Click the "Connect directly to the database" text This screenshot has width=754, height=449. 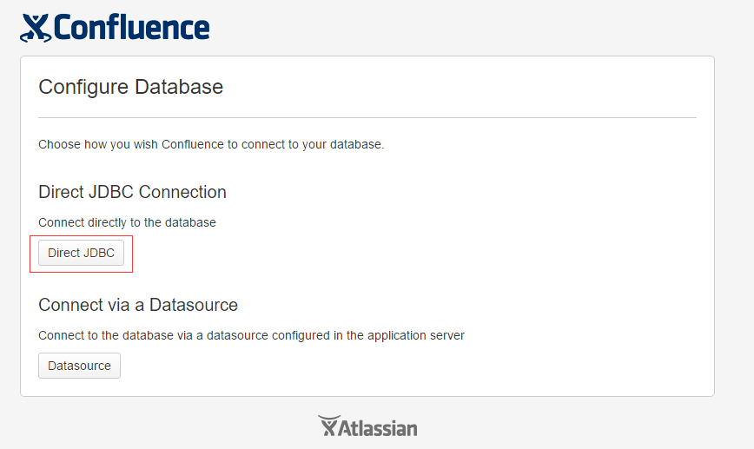click(127, 222)
